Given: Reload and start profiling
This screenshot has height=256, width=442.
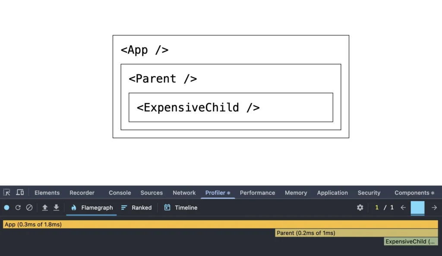Looking at the screenshot, I should click(x=18, y=208).
